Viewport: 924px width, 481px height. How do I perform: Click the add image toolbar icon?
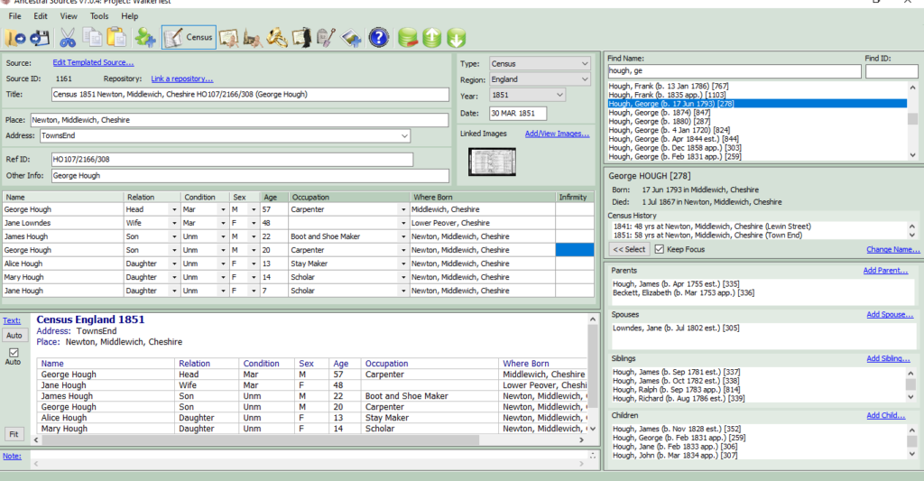(x=351, y=38)
